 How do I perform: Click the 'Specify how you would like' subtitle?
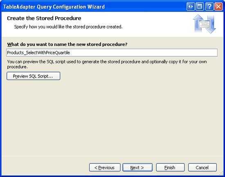tap(68, 27)
